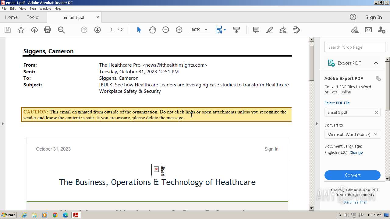This screenshot has height=219, width=390.
Task: Open the File menu
Action: [4, 9]
